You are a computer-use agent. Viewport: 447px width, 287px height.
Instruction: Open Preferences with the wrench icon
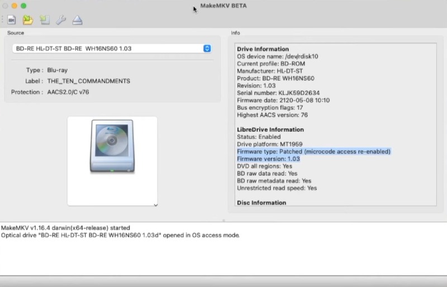coord(61,20)
